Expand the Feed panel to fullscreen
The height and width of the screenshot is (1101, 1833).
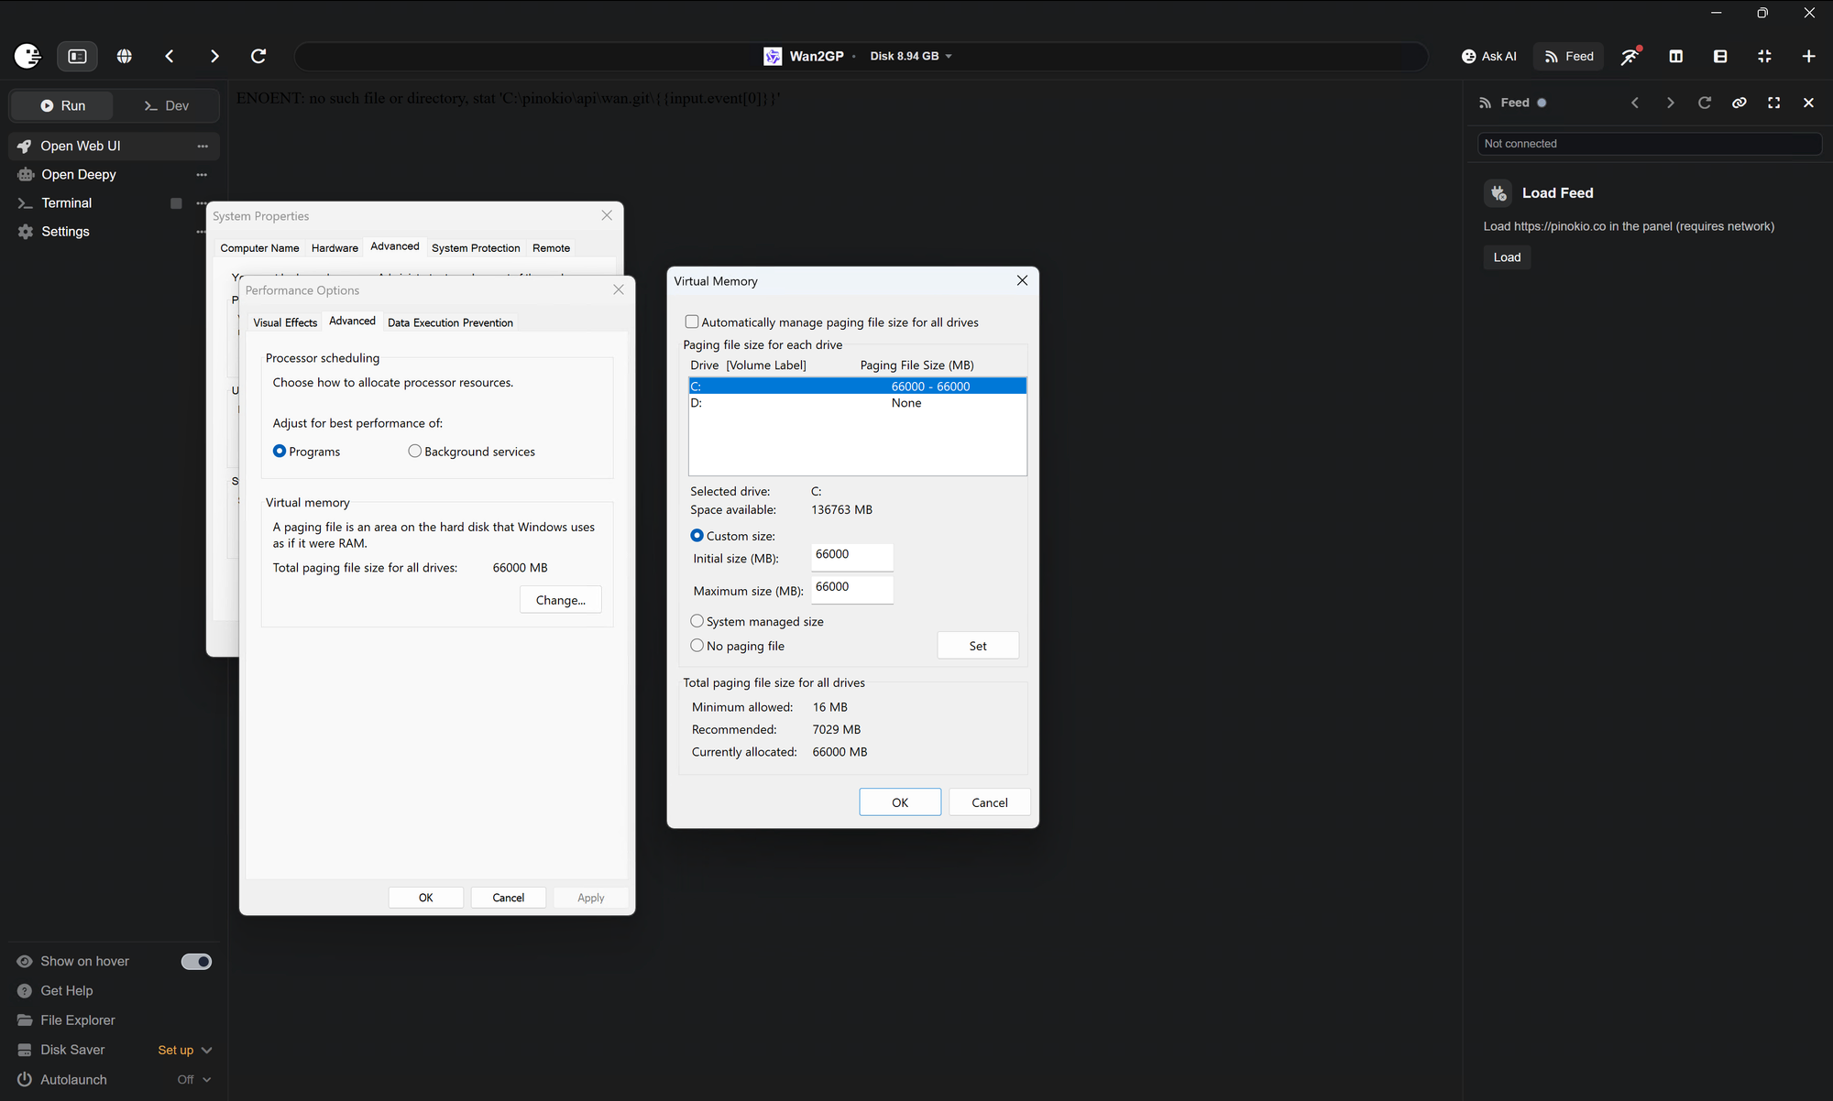[x=1774, y=103]
